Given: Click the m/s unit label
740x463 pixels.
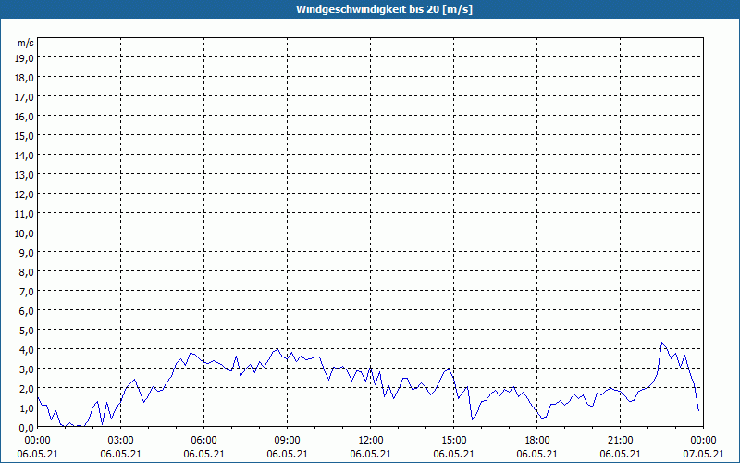Looking at the screenshot, I should point(26,43).
